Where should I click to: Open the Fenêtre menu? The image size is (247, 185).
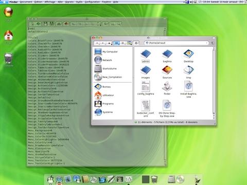coord(106,2)
